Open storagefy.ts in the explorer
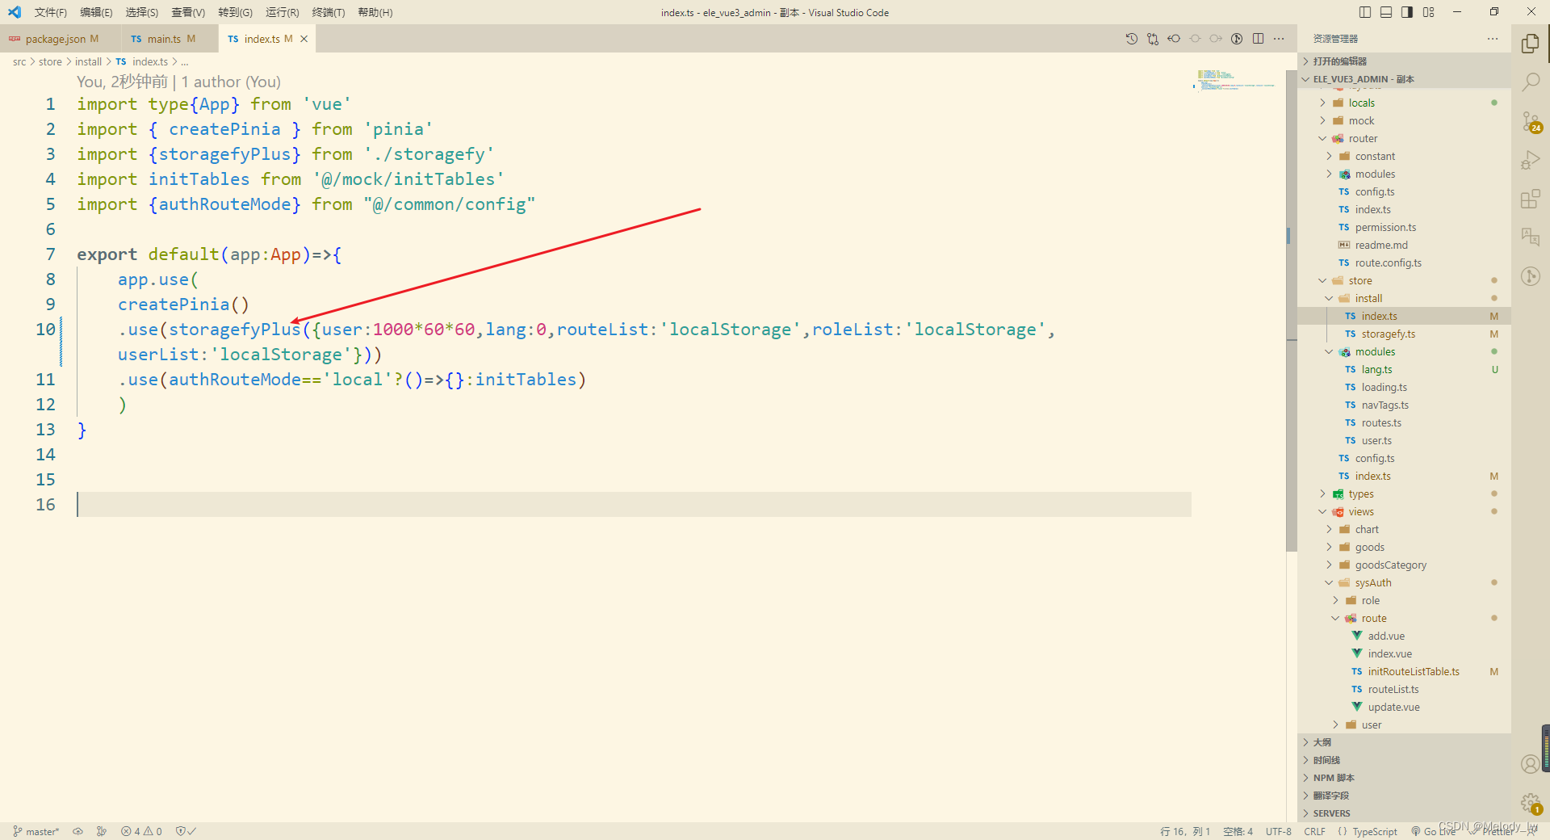Viewport: 1550px width, 840px height. tap(1405, 334)
